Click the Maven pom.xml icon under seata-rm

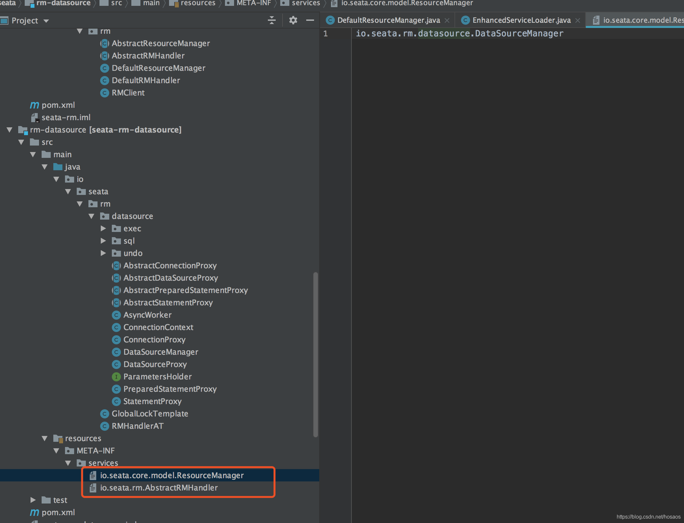[34, 105]
